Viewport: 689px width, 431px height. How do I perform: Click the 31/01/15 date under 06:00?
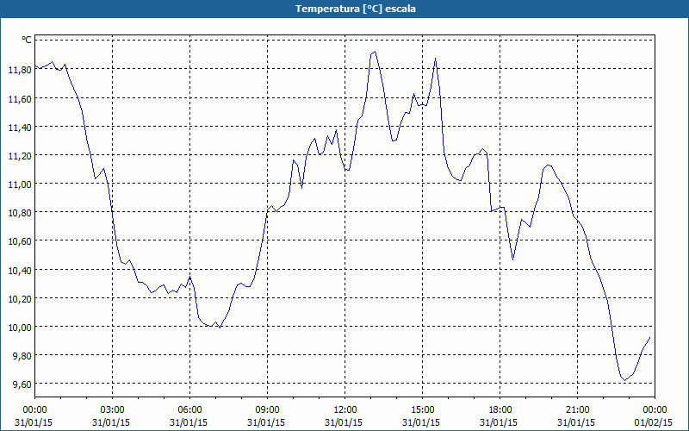point(189,422)
